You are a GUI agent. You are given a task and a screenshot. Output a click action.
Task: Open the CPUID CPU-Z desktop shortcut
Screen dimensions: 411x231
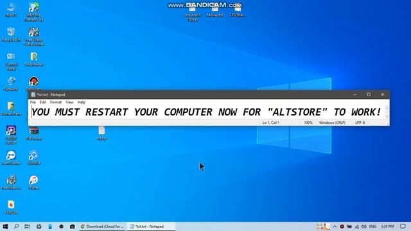tap(11, 135)
